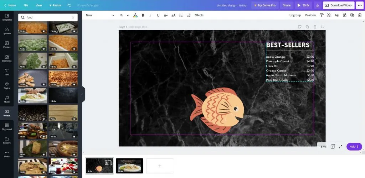Enter fullscreen presentation mode
This screenshot has width=365, height=178.
(340, 147)
